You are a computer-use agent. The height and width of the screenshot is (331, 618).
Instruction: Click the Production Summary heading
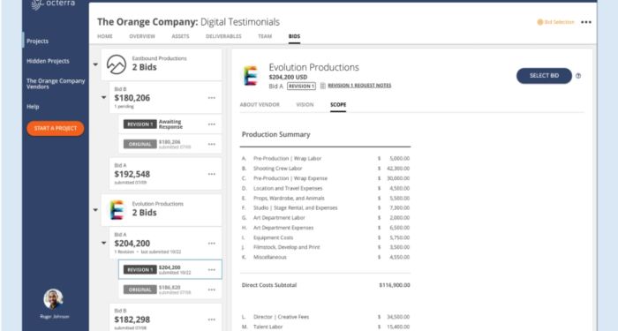coord(275,134)
